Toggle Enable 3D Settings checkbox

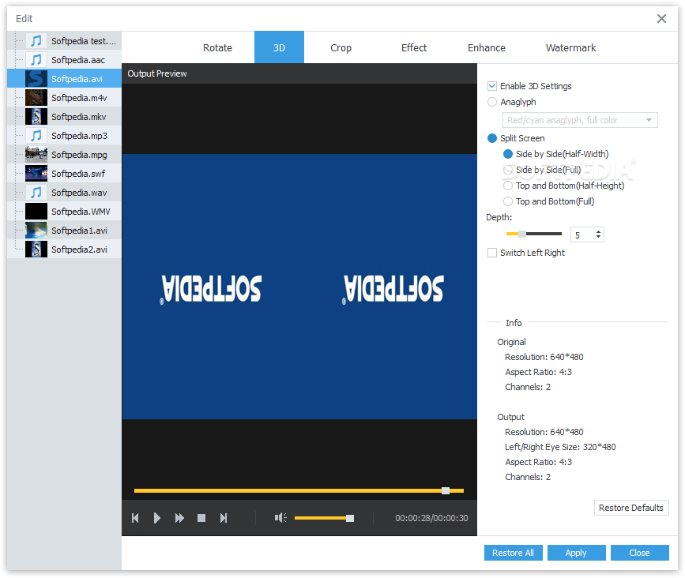click(492, 86)
